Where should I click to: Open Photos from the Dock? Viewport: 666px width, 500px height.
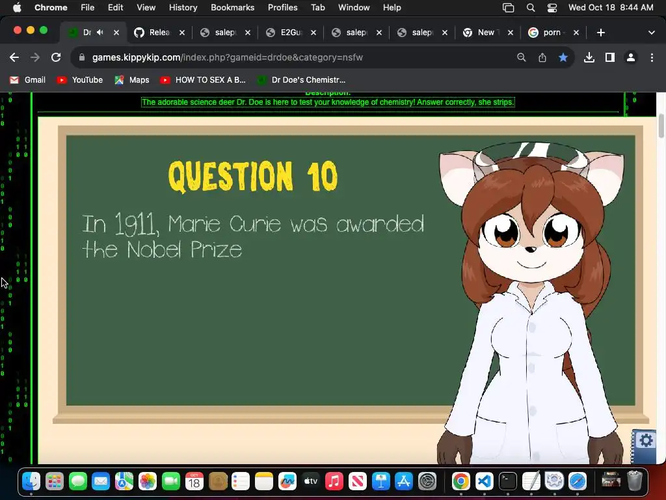(x=148, y=481)
